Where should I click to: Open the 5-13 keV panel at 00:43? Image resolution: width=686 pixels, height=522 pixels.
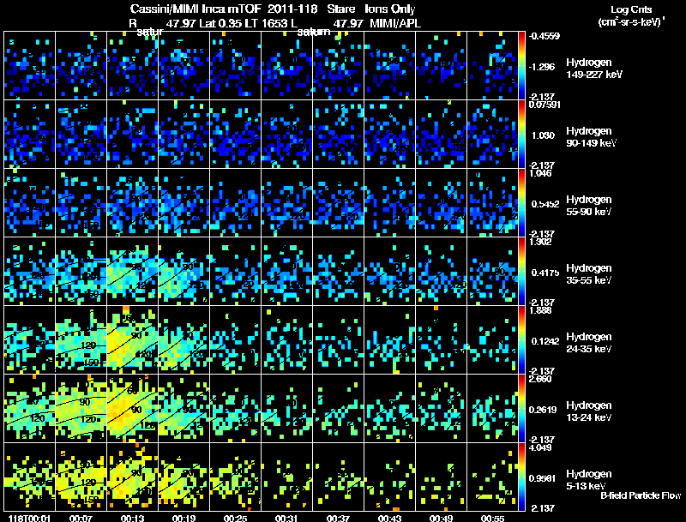(390, 477)
